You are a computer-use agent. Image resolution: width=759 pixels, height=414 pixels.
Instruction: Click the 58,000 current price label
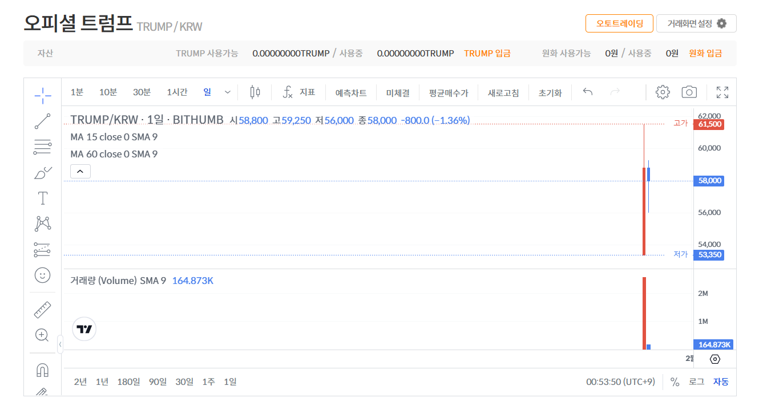click(709, 181)
